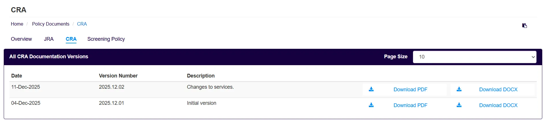This screenshot has width=546, height=124.
Task: Click download icon for version 2025.12.02 PDF
Action: click(371, 89)
